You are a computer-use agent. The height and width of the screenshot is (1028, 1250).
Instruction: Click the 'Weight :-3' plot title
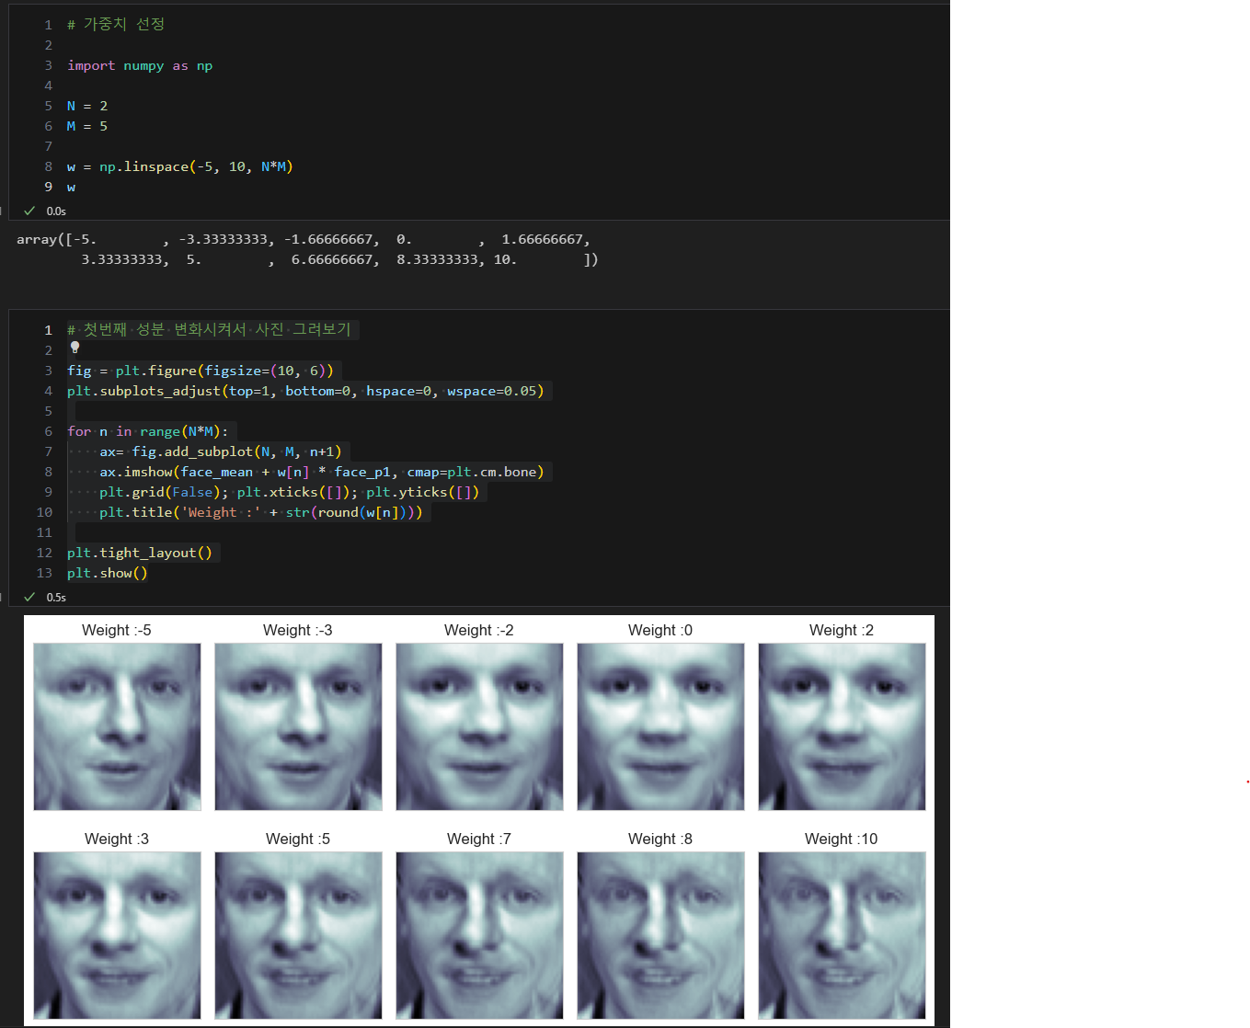click(x=298, y=630)
